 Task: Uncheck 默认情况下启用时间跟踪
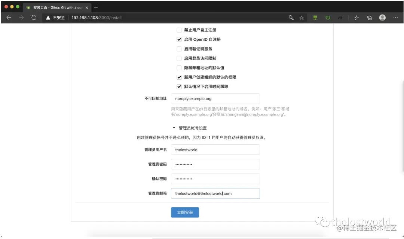point(180,86)
